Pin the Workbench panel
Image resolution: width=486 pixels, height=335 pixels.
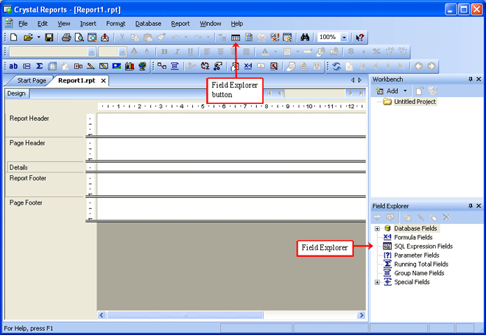pos(470,80)
